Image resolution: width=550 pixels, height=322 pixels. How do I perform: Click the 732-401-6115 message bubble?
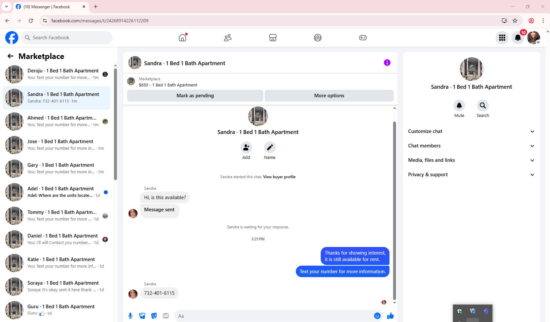click(x=159, y=293)
